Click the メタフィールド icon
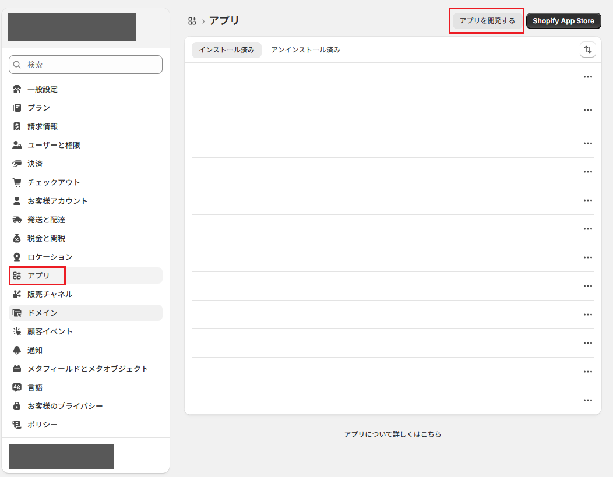613x477 pixels. tap(17, 369)
